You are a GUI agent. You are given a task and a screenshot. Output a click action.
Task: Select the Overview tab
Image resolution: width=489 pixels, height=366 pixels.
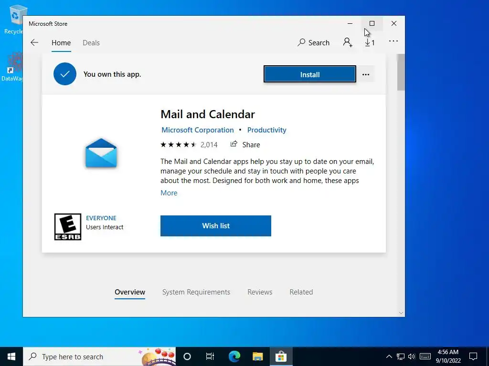click(130, 292)
